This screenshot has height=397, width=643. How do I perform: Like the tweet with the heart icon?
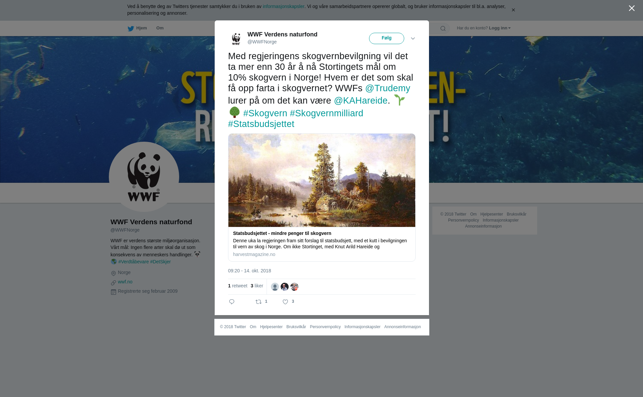(285, 302)
